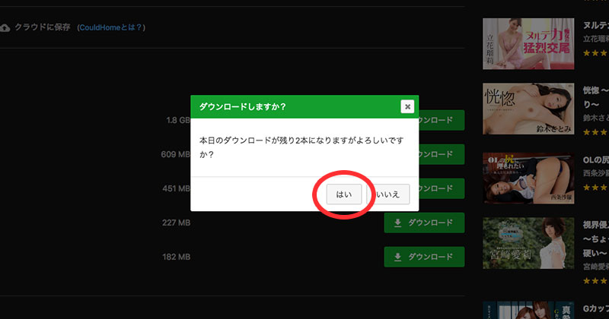Click the sidebar thumbnail for OLの尻
Image resolution: width=609 pixels, height=319 pixels.
[x=528, y=178]
